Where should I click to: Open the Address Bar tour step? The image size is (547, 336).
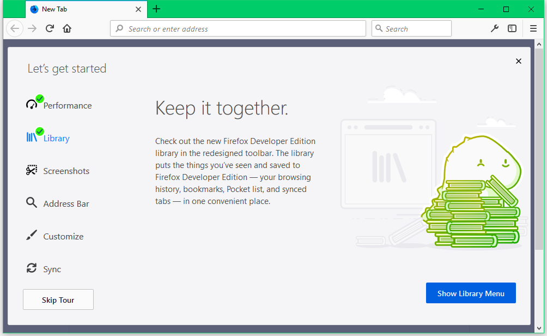57,203
